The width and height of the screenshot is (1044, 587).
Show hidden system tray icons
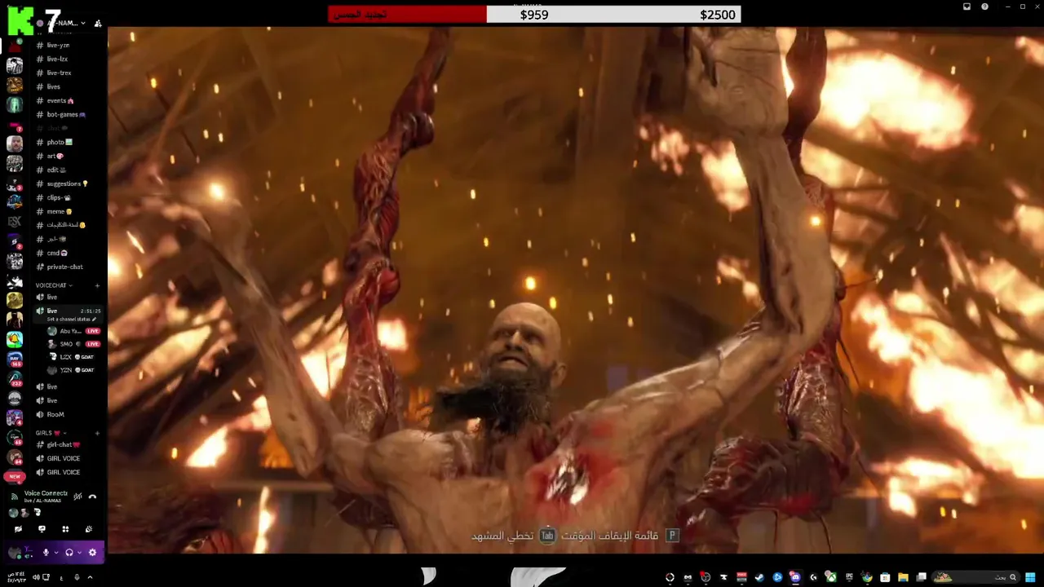point(90,577)
